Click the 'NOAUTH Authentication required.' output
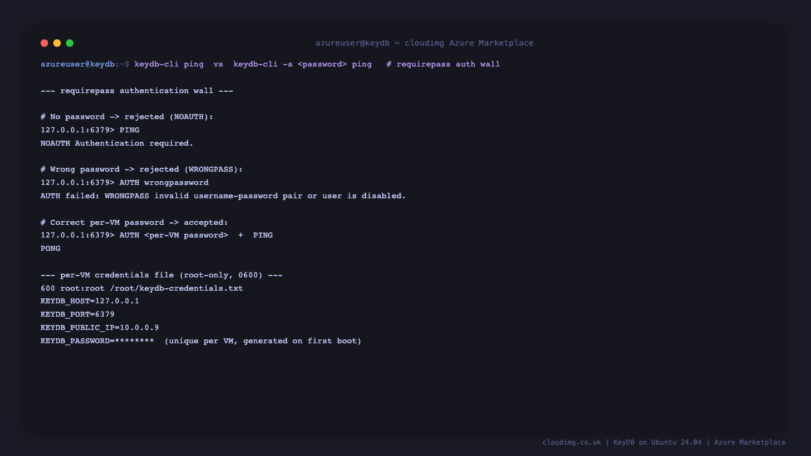The image size is (811, 456). click(117, 144)
